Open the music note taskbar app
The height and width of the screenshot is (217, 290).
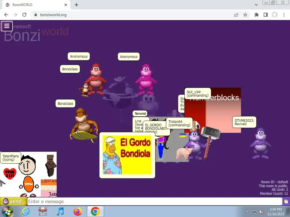click(x=60, y=211)
